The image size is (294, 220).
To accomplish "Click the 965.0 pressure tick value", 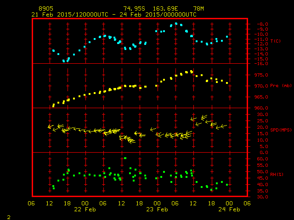I will coord(261,97).
